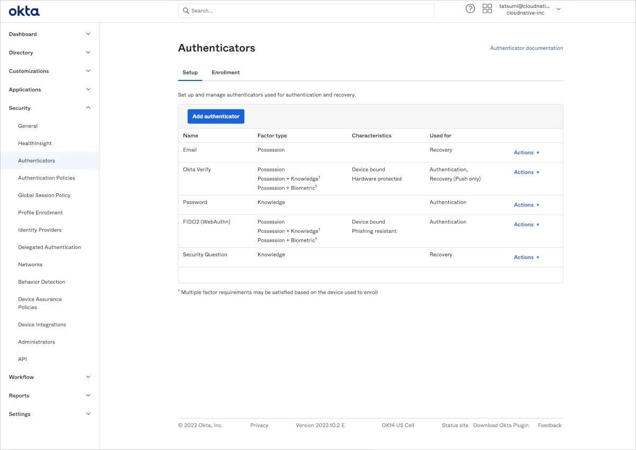Click Download Okta Plugin footer link
This screenshot has height=450, width=636.
[501, 426]
